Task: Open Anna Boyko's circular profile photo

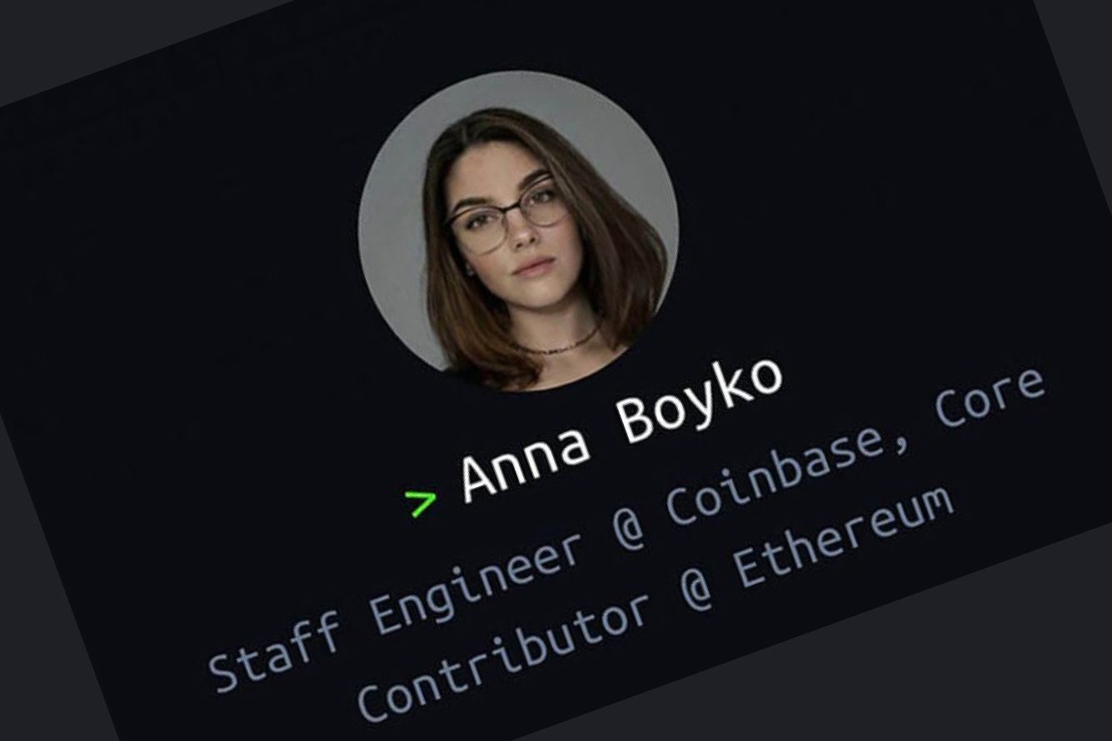Action: coord(518,231)
